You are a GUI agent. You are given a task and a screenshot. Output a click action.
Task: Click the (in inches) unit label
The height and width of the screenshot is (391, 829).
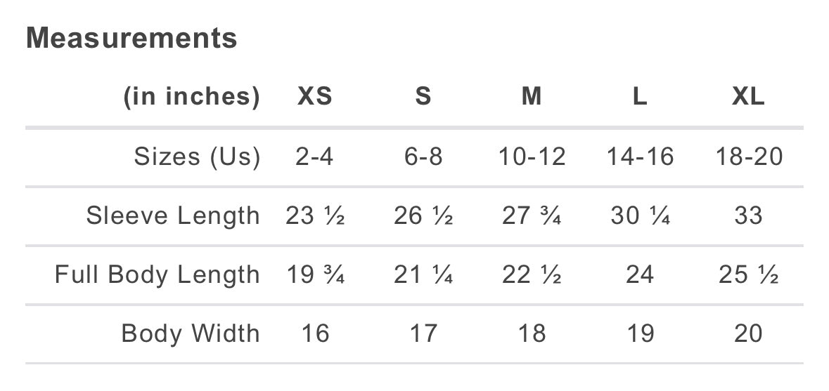(x=191, y=97)
